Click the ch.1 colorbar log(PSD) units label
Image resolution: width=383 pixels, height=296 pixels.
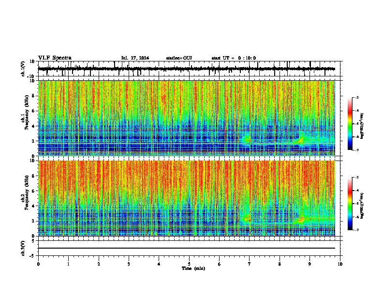[362, 126]
